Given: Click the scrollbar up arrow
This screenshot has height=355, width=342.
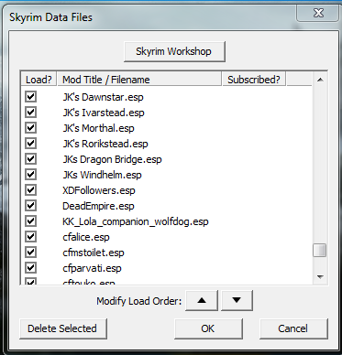Looking at the screenshot, I should pyautogui.click(x=320, y=80).
